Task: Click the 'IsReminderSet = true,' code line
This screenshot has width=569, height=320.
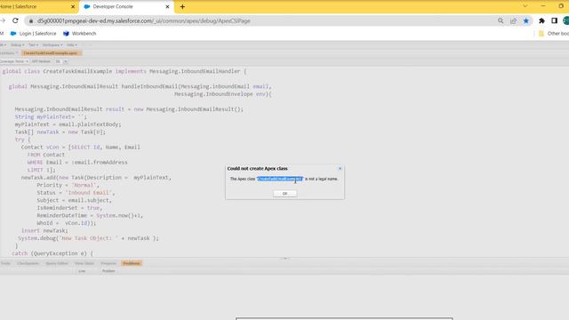Action: coord(69,208)
